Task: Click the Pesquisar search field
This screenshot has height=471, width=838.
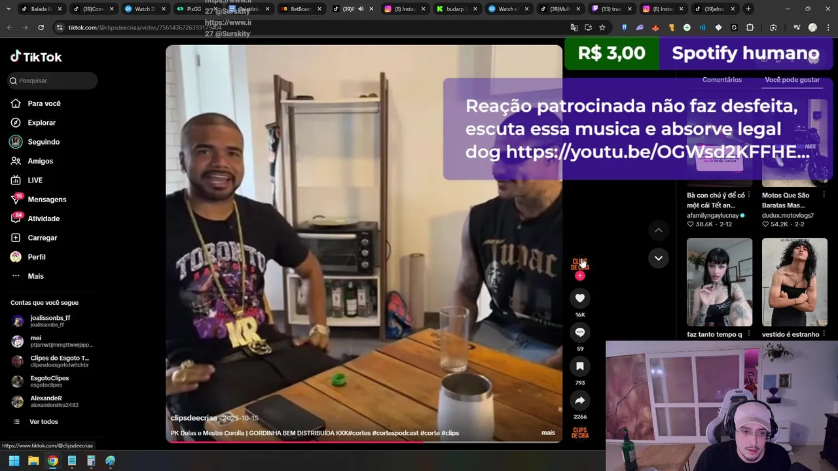Action: tap(52, 80)
